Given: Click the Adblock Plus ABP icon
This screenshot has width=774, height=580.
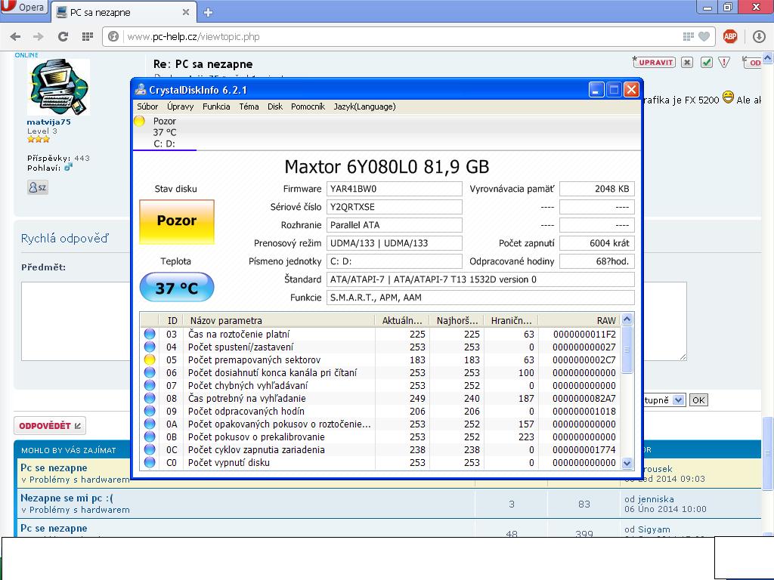Looking at the screenshot, I should 730,36.
